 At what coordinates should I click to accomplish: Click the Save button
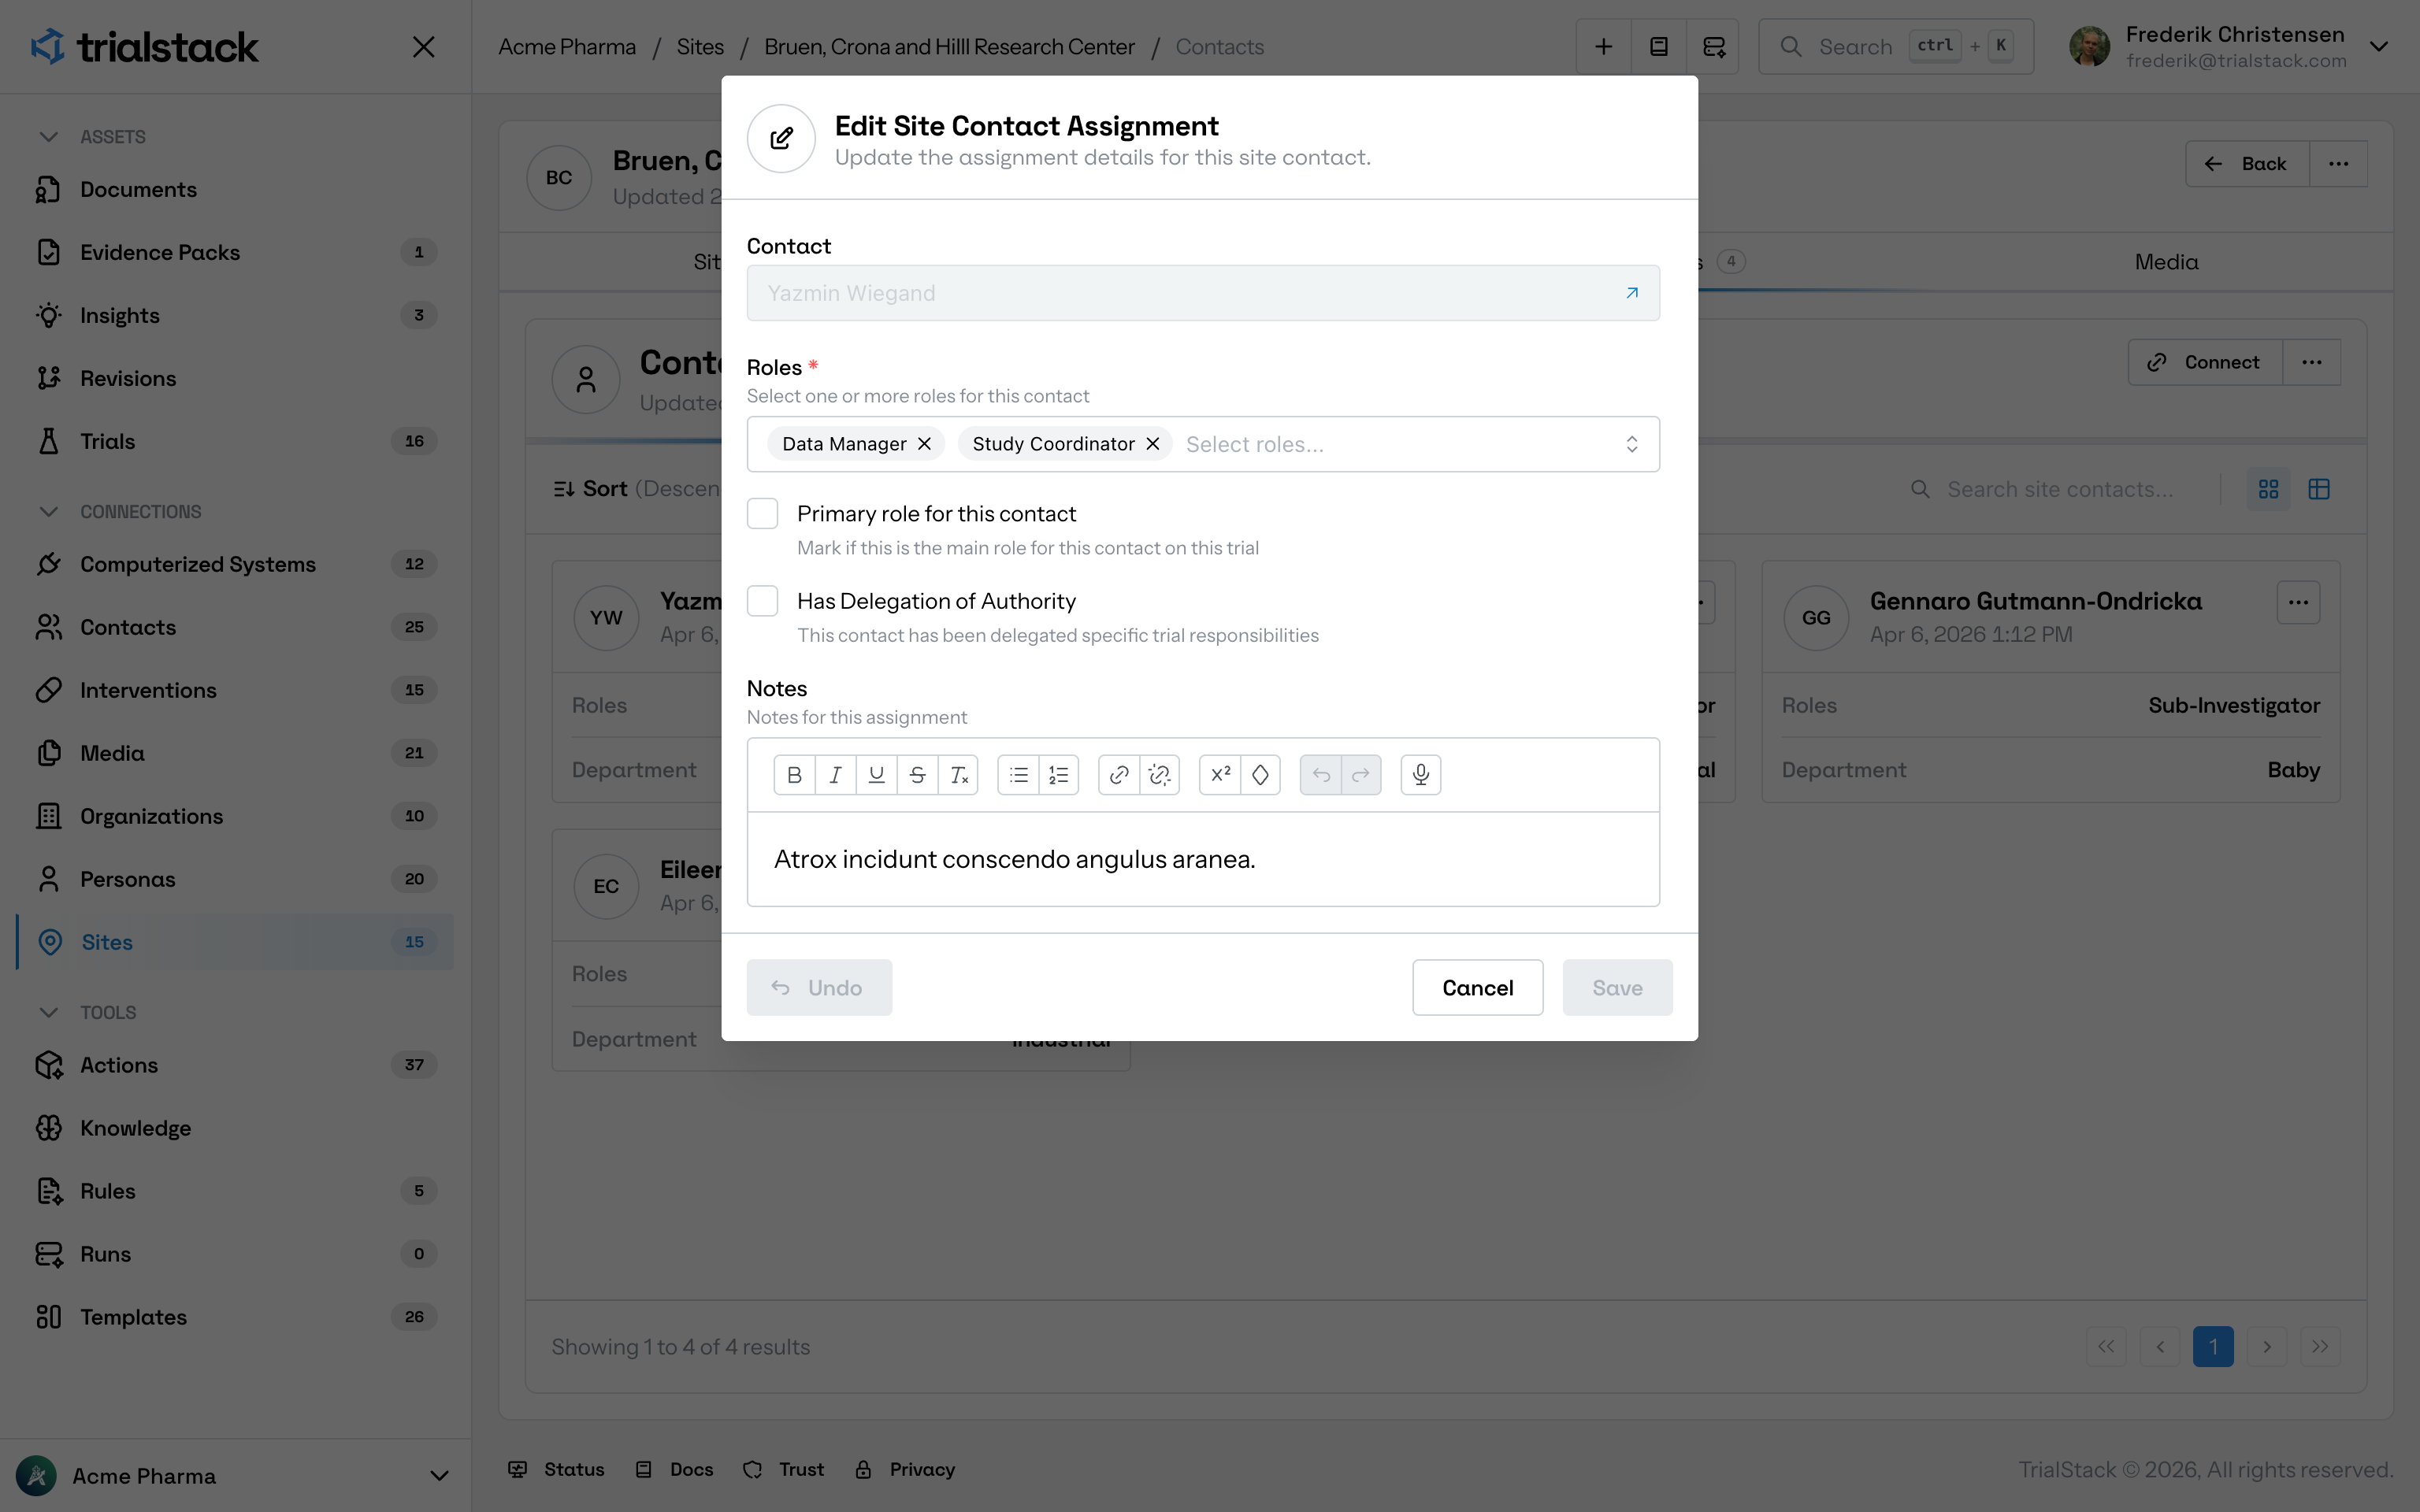click(x=1617, y=988)
